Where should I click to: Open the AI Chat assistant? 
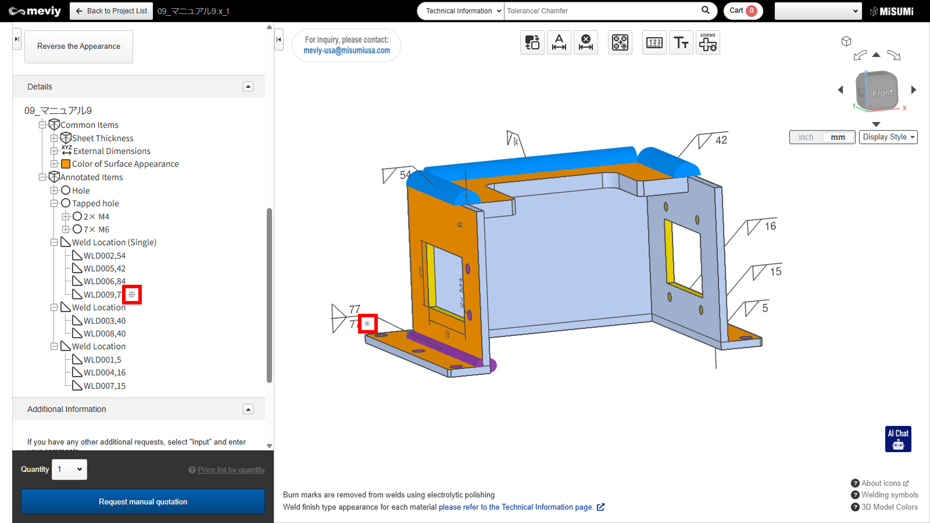click(x=897, y=439)
